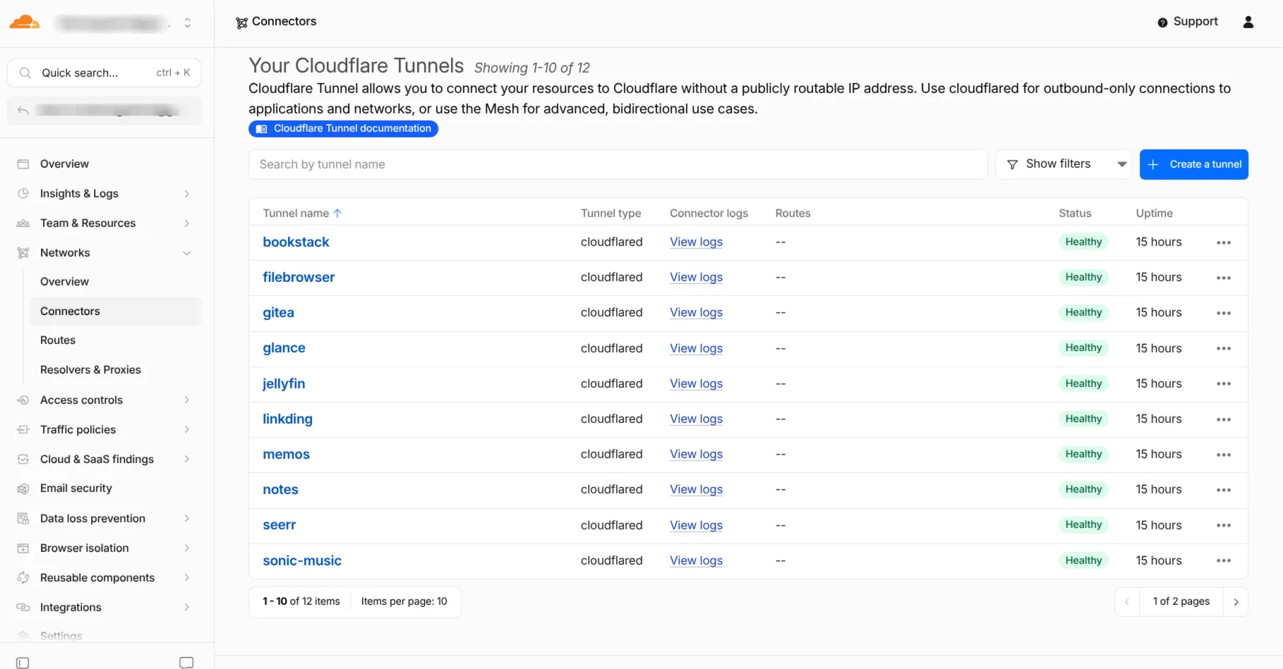Click the Overview sidebar icon
Viewport: 1283px width, 669px height.
23,164
